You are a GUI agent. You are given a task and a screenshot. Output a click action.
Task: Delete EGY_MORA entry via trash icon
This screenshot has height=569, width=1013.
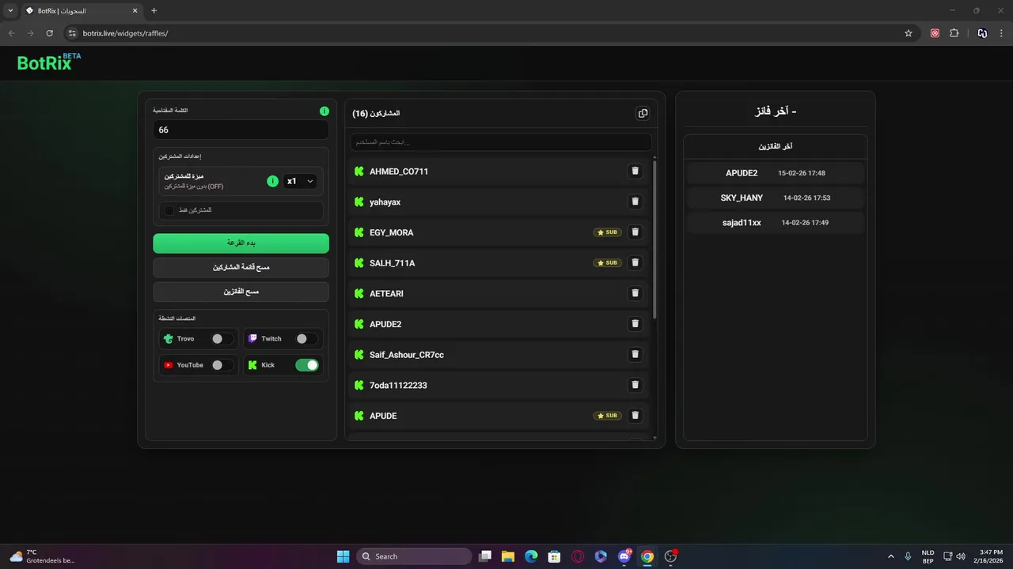[635, 232]
